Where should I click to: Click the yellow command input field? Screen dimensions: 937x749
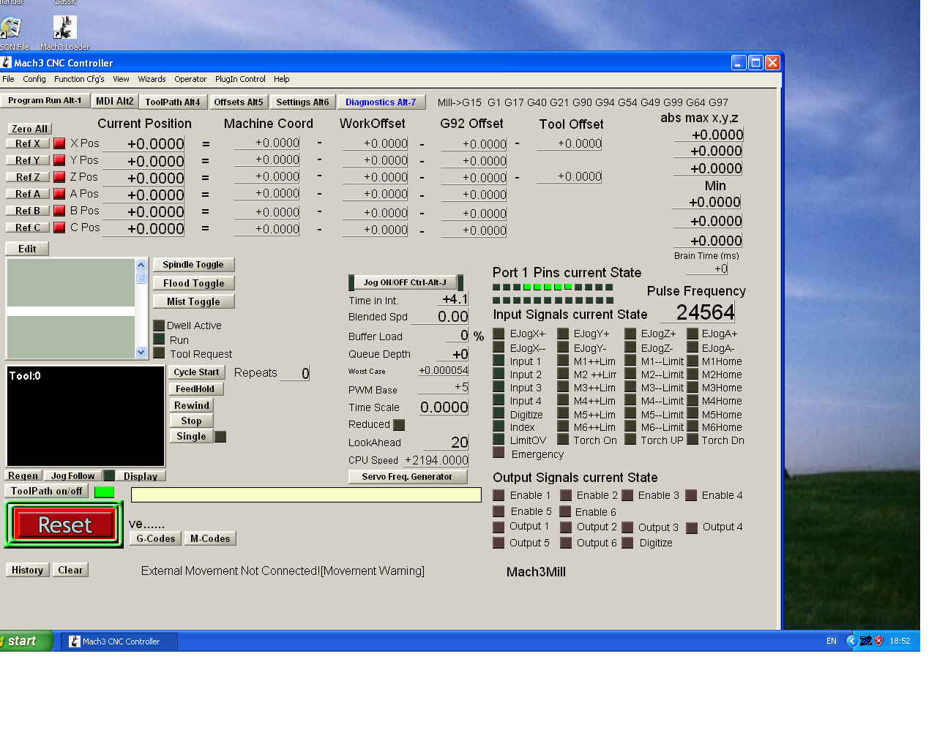tap(306, 495)
